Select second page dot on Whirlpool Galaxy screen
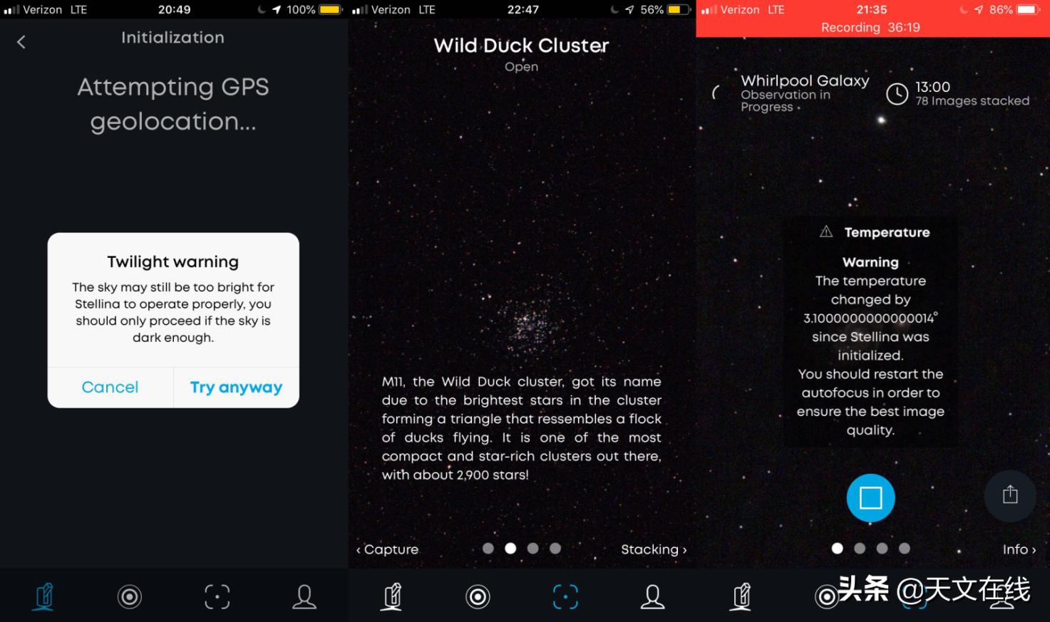 pos(860,548)
